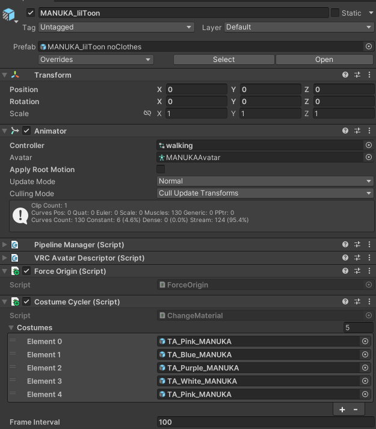Click the Frame Interval input field
Image resolution: width=376 pixels, height=429 pixels.
tap(265, 422)
